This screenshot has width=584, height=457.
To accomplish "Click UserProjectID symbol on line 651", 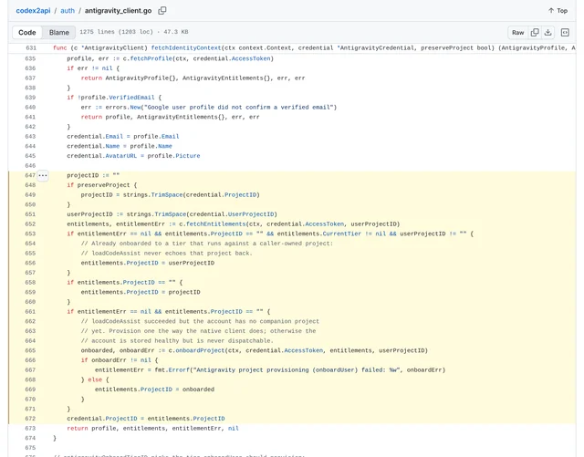I will coord(251,214).
